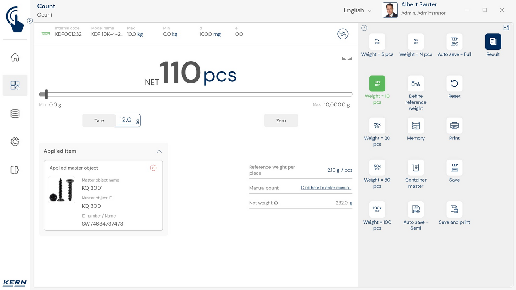Enable Auto save - Full mode
516x290 pixels.
coord(454,41)
